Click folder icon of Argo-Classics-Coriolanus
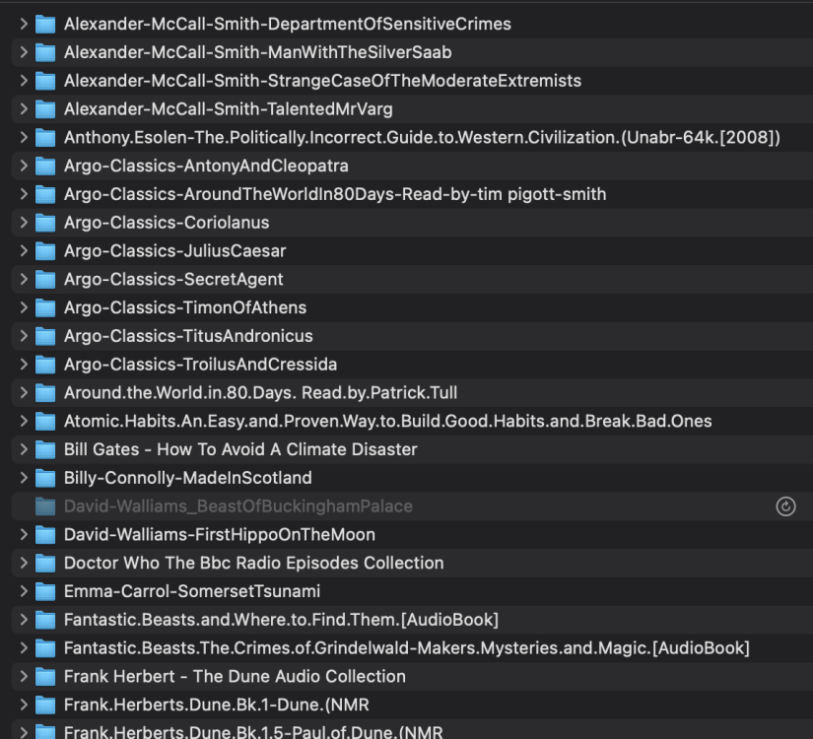 (x=45, y=223)
